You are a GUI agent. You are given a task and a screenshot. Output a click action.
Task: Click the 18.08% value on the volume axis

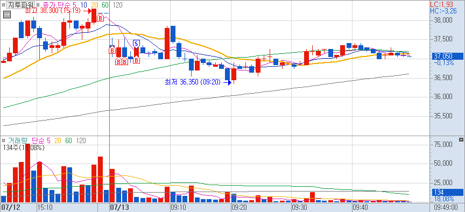pos(443,199)
